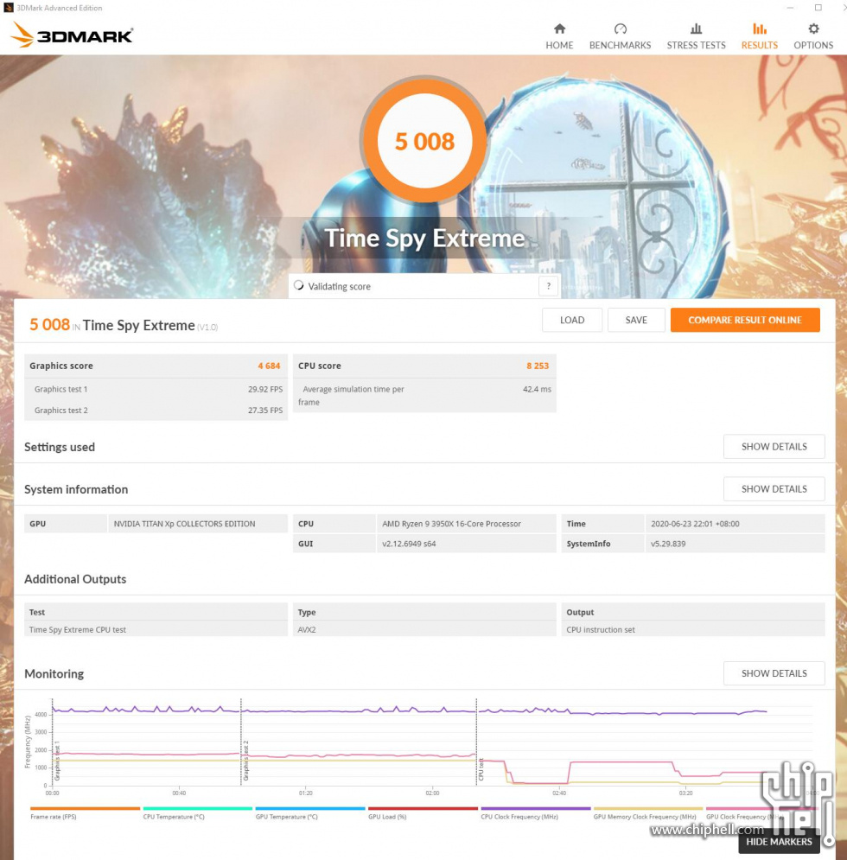Click the validation help question mark
Viewport: 847px width, 860px height.
tap(548, 286)
